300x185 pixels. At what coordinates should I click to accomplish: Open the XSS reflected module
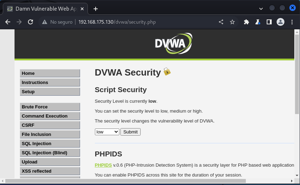(50, 171)
